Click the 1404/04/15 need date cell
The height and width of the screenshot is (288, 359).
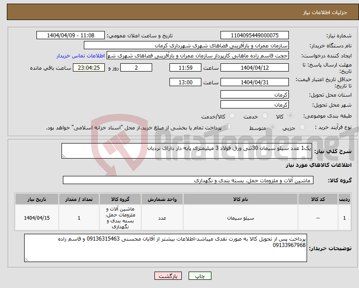pos(37,218)
